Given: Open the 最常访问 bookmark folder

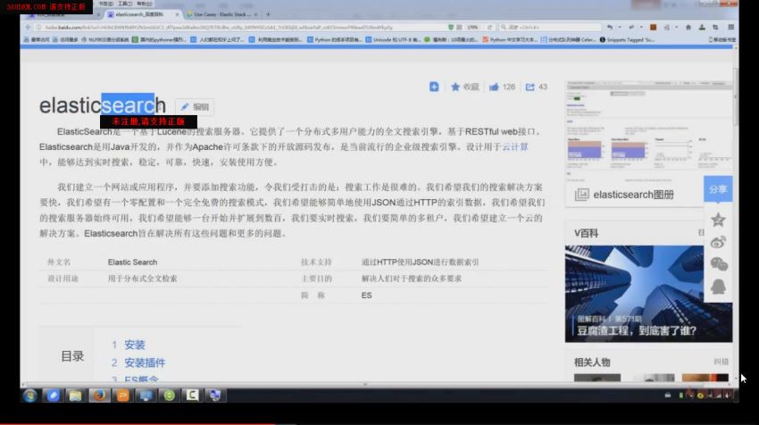Looking at the screenshot, I should click(37, 39).
